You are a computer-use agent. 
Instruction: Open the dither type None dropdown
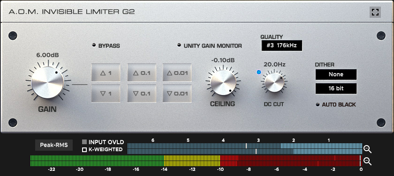[x=336, y=74]
